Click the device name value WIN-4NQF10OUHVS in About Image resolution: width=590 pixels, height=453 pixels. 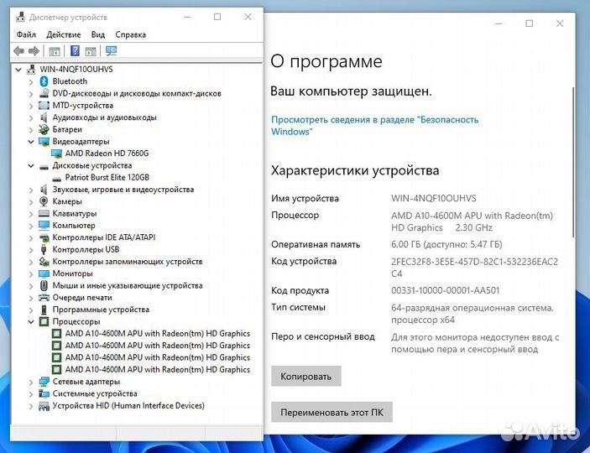tap(433, 198)
